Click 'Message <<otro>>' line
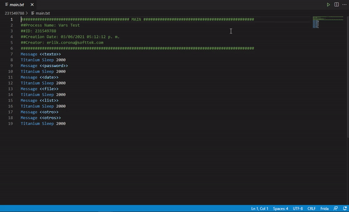The image size is (349, 212). pyautogui.click(x=40, y=112)
